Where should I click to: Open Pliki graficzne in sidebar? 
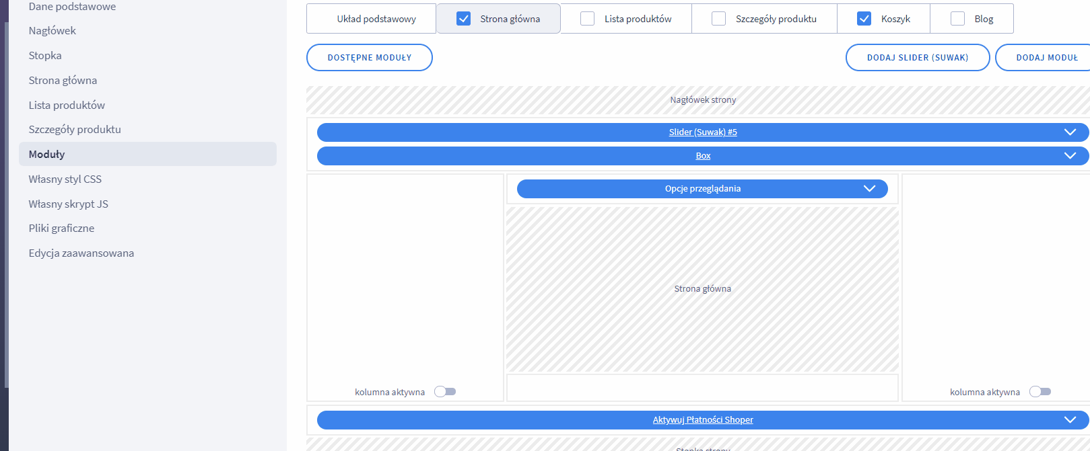click(61, 229)
